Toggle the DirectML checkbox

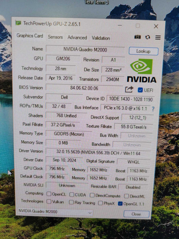[126, 196]
